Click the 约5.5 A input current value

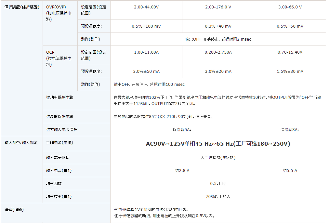(x=290, y=171)
